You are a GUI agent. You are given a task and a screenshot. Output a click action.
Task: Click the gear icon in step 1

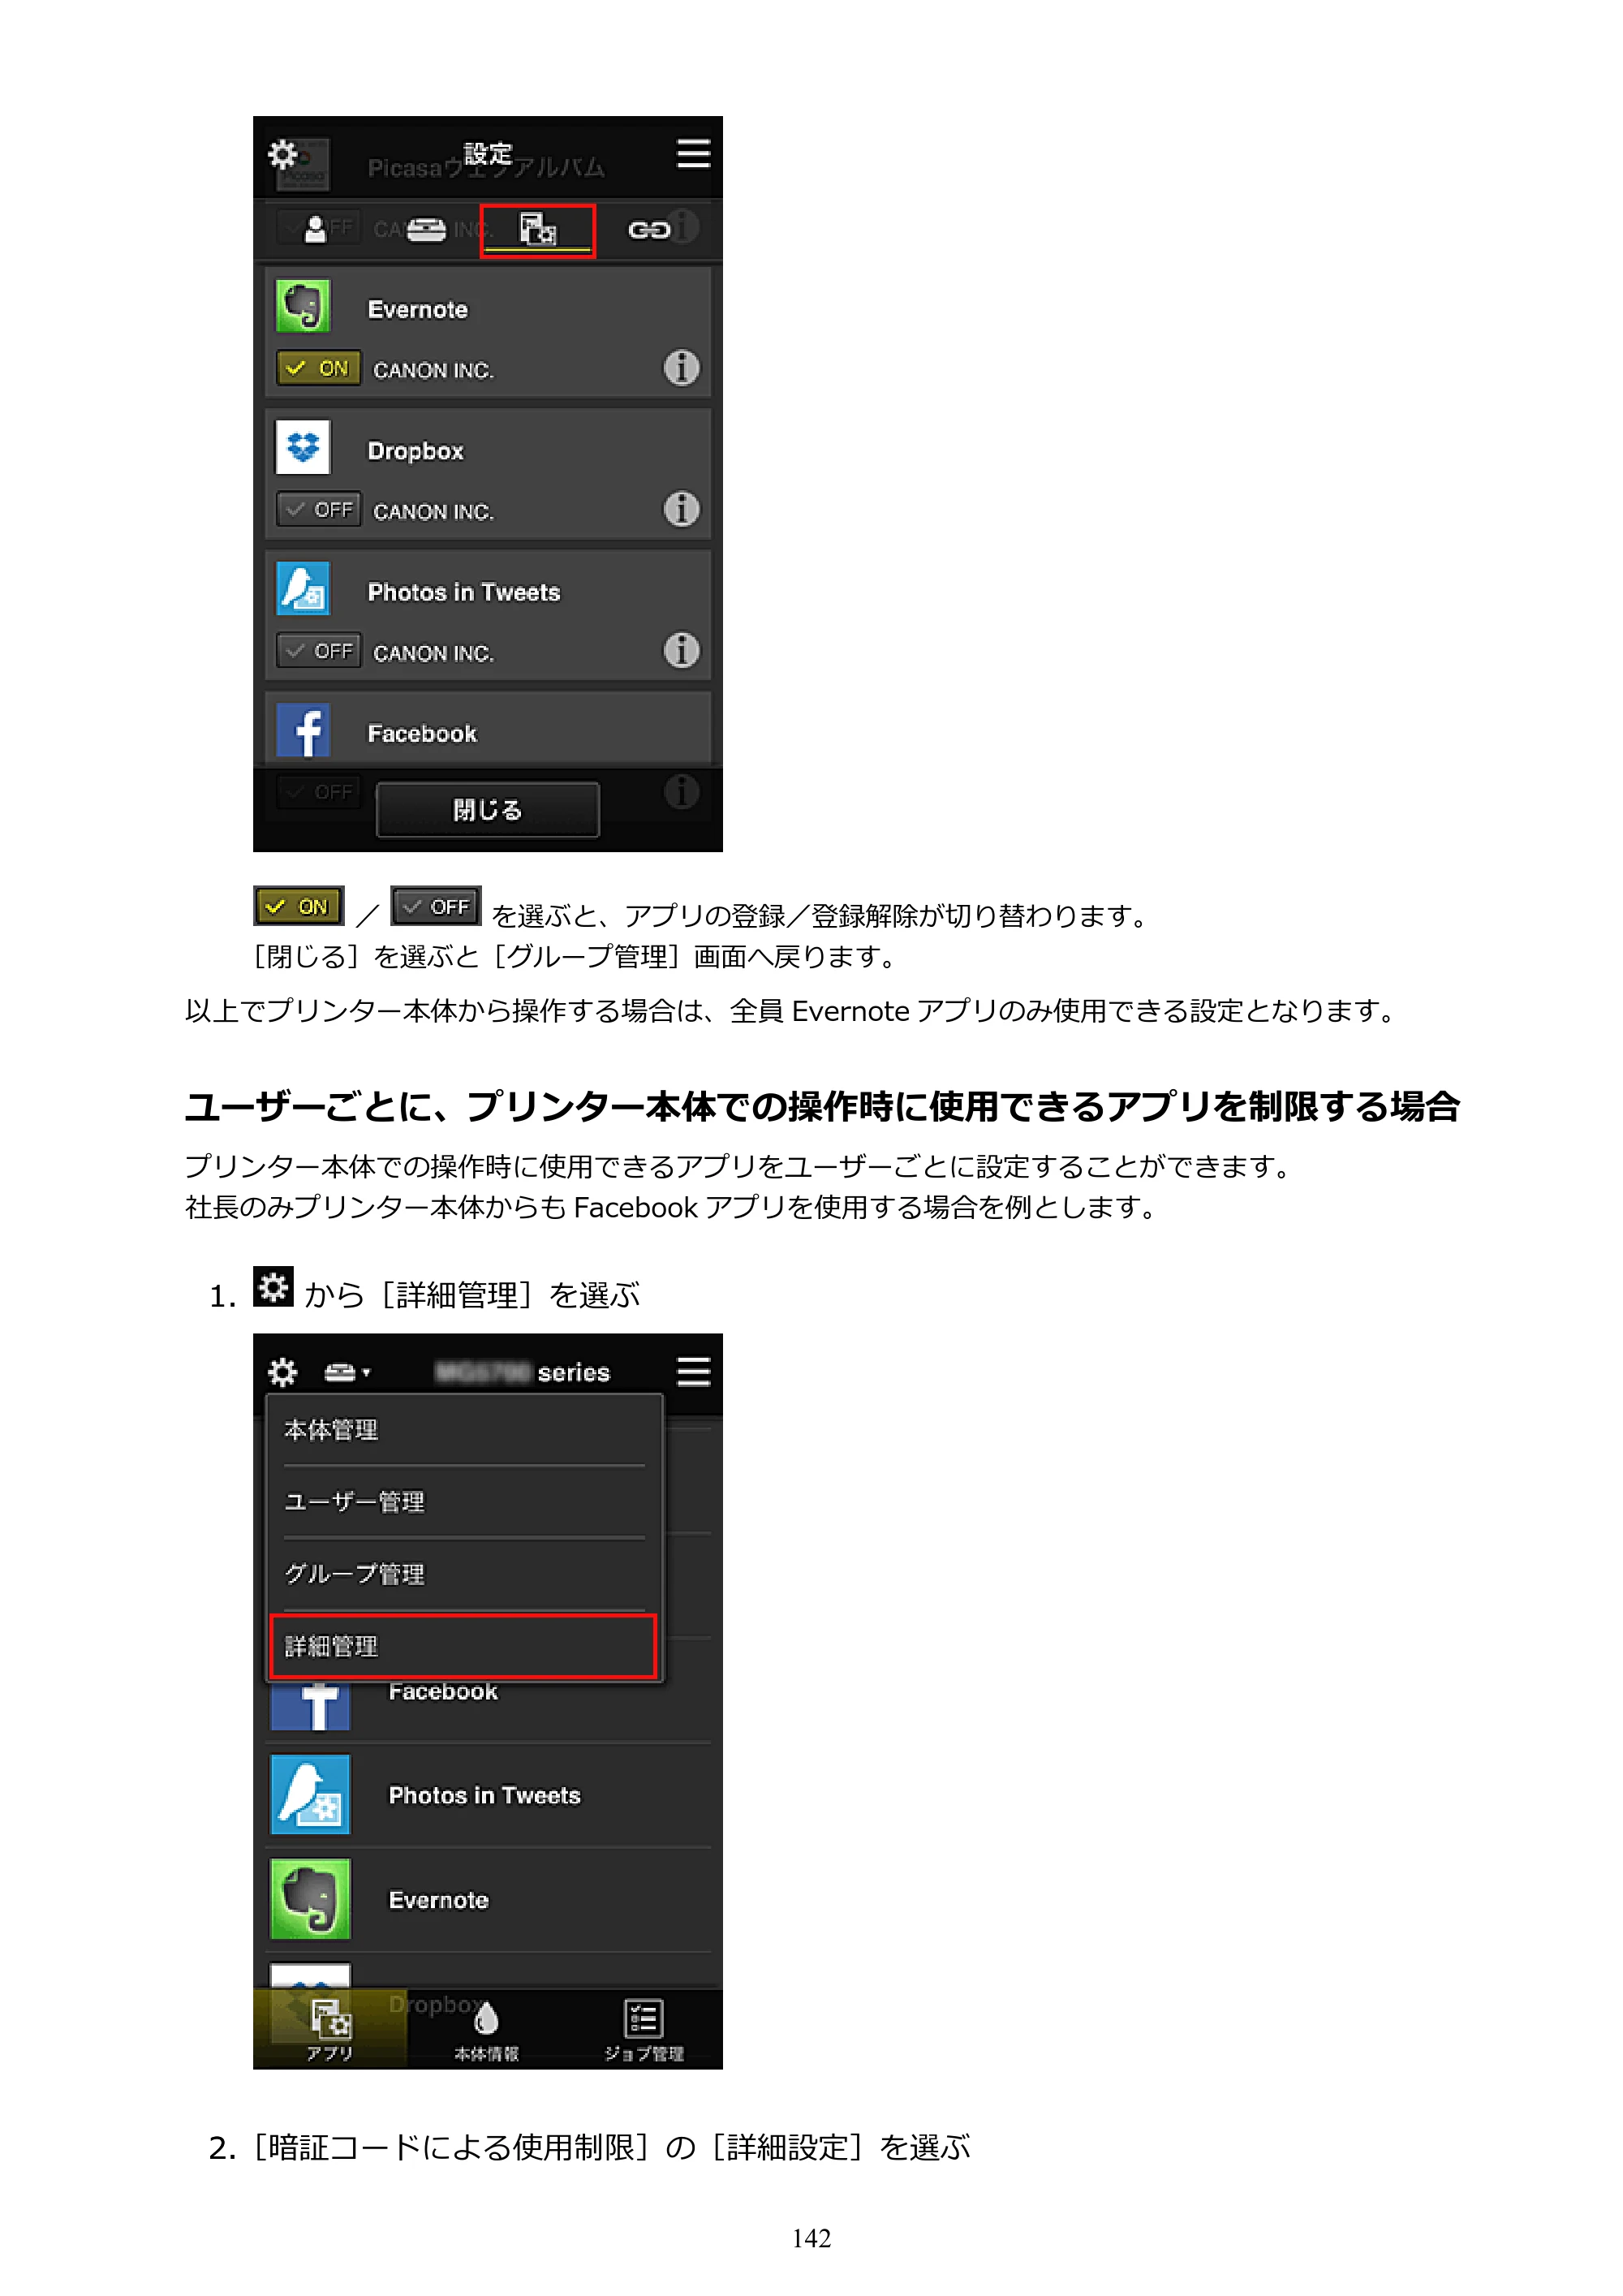point(273,1287)
